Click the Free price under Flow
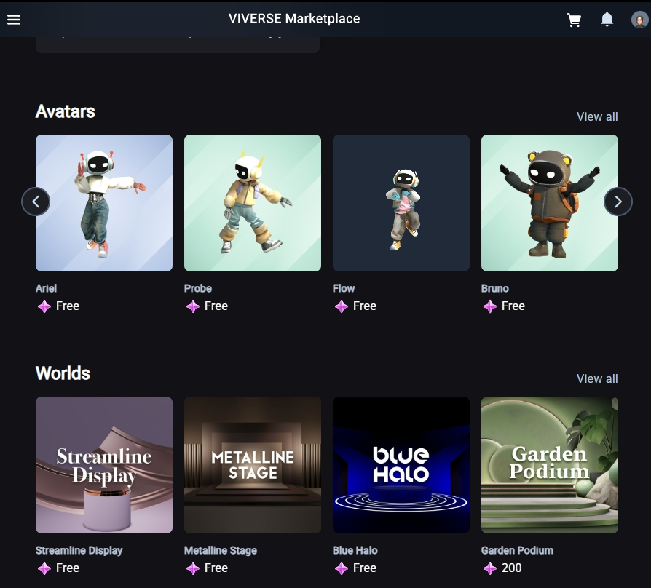This screenshot has width=651, height=588. click(365, 306)
